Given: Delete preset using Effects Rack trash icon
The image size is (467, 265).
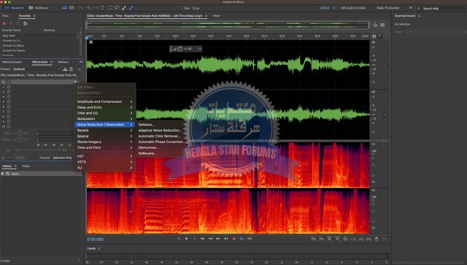Looking at the screenshot, I should point(71,69).
